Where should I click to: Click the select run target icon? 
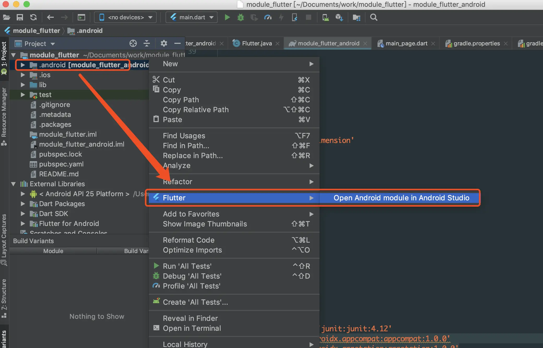click(81, 17)
